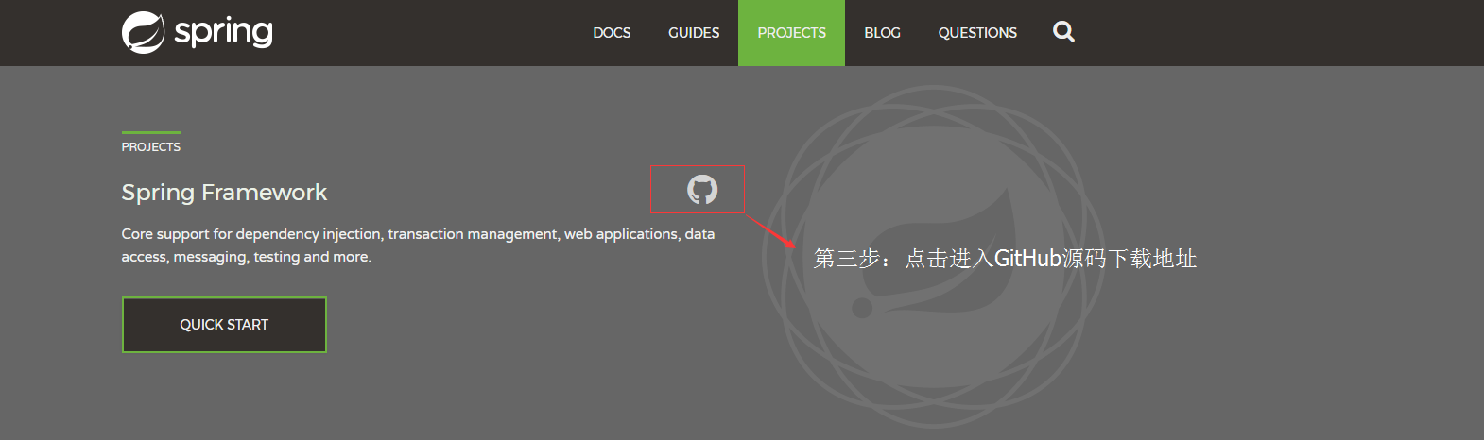Open the GitHub repository icon
Viewport: 1484px width, 440px height.
point(702,190)
